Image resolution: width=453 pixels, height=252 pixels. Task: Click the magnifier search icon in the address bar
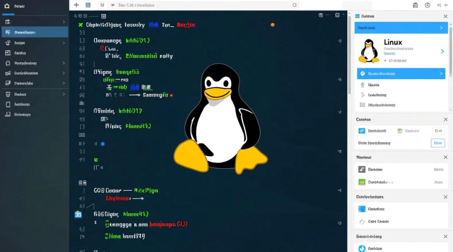point(294,5)
